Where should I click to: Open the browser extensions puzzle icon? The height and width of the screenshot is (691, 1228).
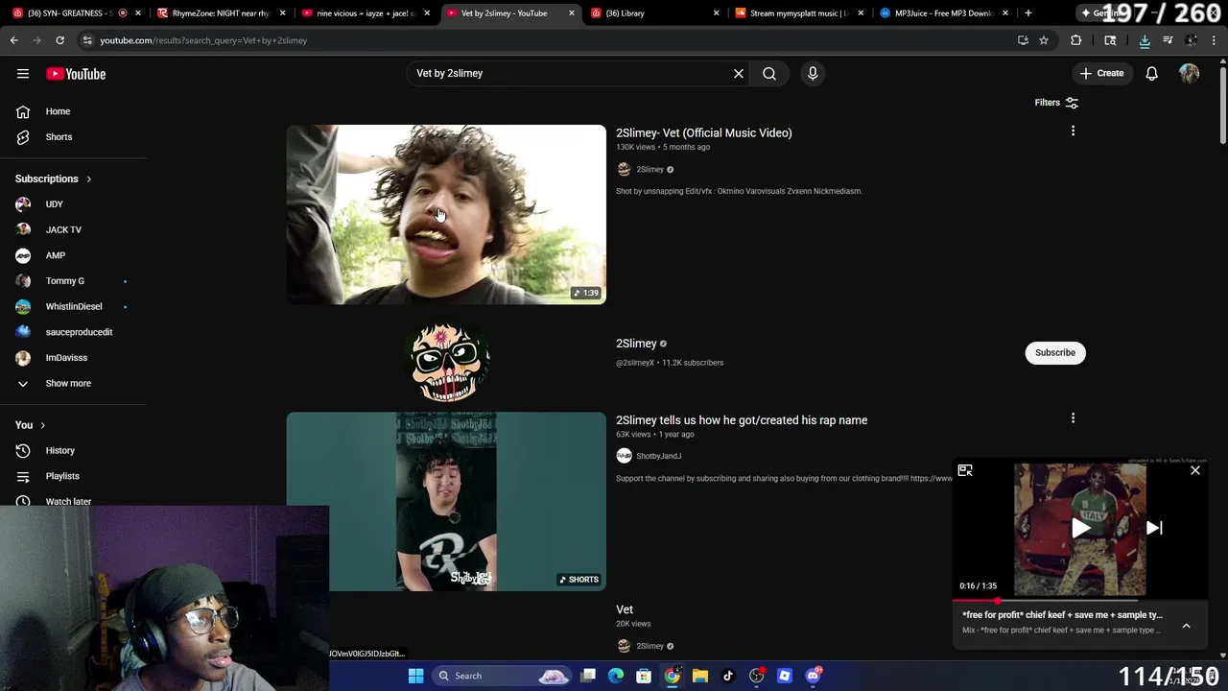tap(1075, 40)
